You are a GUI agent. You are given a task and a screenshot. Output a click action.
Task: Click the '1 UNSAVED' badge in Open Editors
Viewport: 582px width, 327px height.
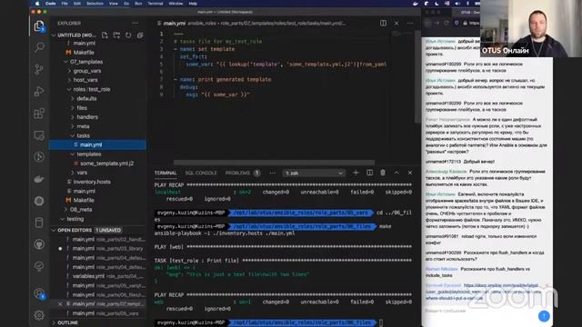108,230
